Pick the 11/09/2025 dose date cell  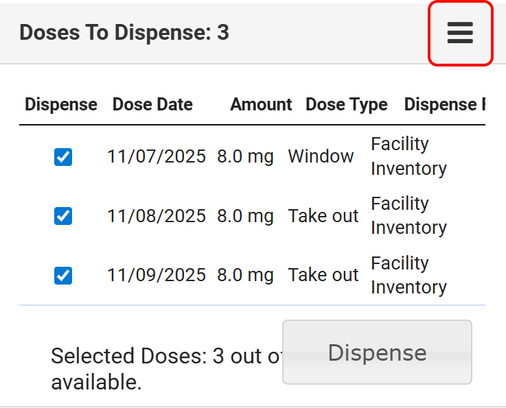156,275
